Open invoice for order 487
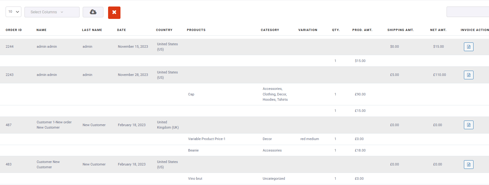489x185 pixels. point(468,125)
